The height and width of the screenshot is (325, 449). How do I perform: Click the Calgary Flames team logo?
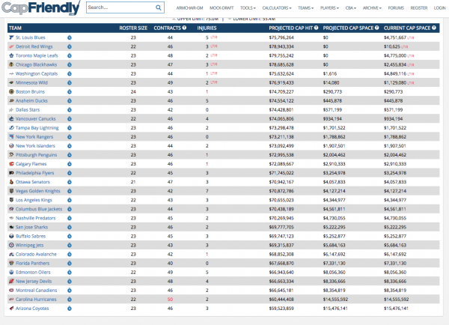tap(10, 162)
